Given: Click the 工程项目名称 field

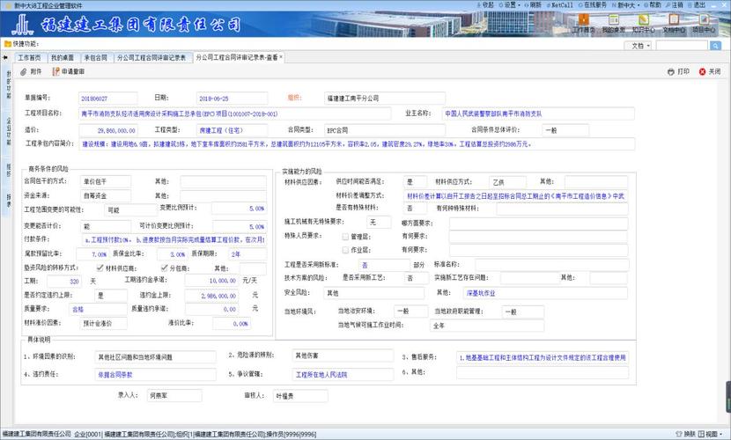Looking at the screenshot, I should coord(235,114).
